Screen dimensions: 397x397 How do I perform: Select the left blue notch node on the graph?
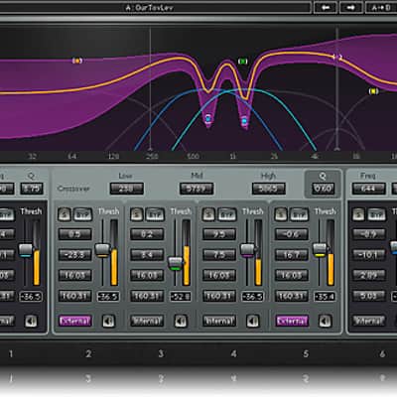click(x=208, y=118)
